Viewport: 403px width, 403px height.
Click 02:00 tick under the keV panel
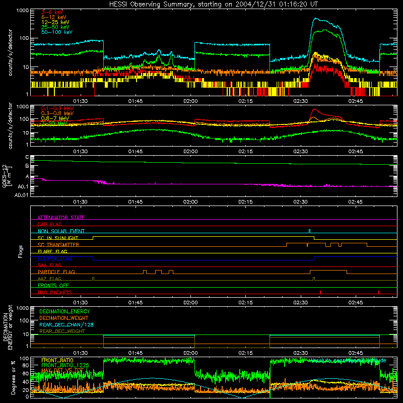190,101
